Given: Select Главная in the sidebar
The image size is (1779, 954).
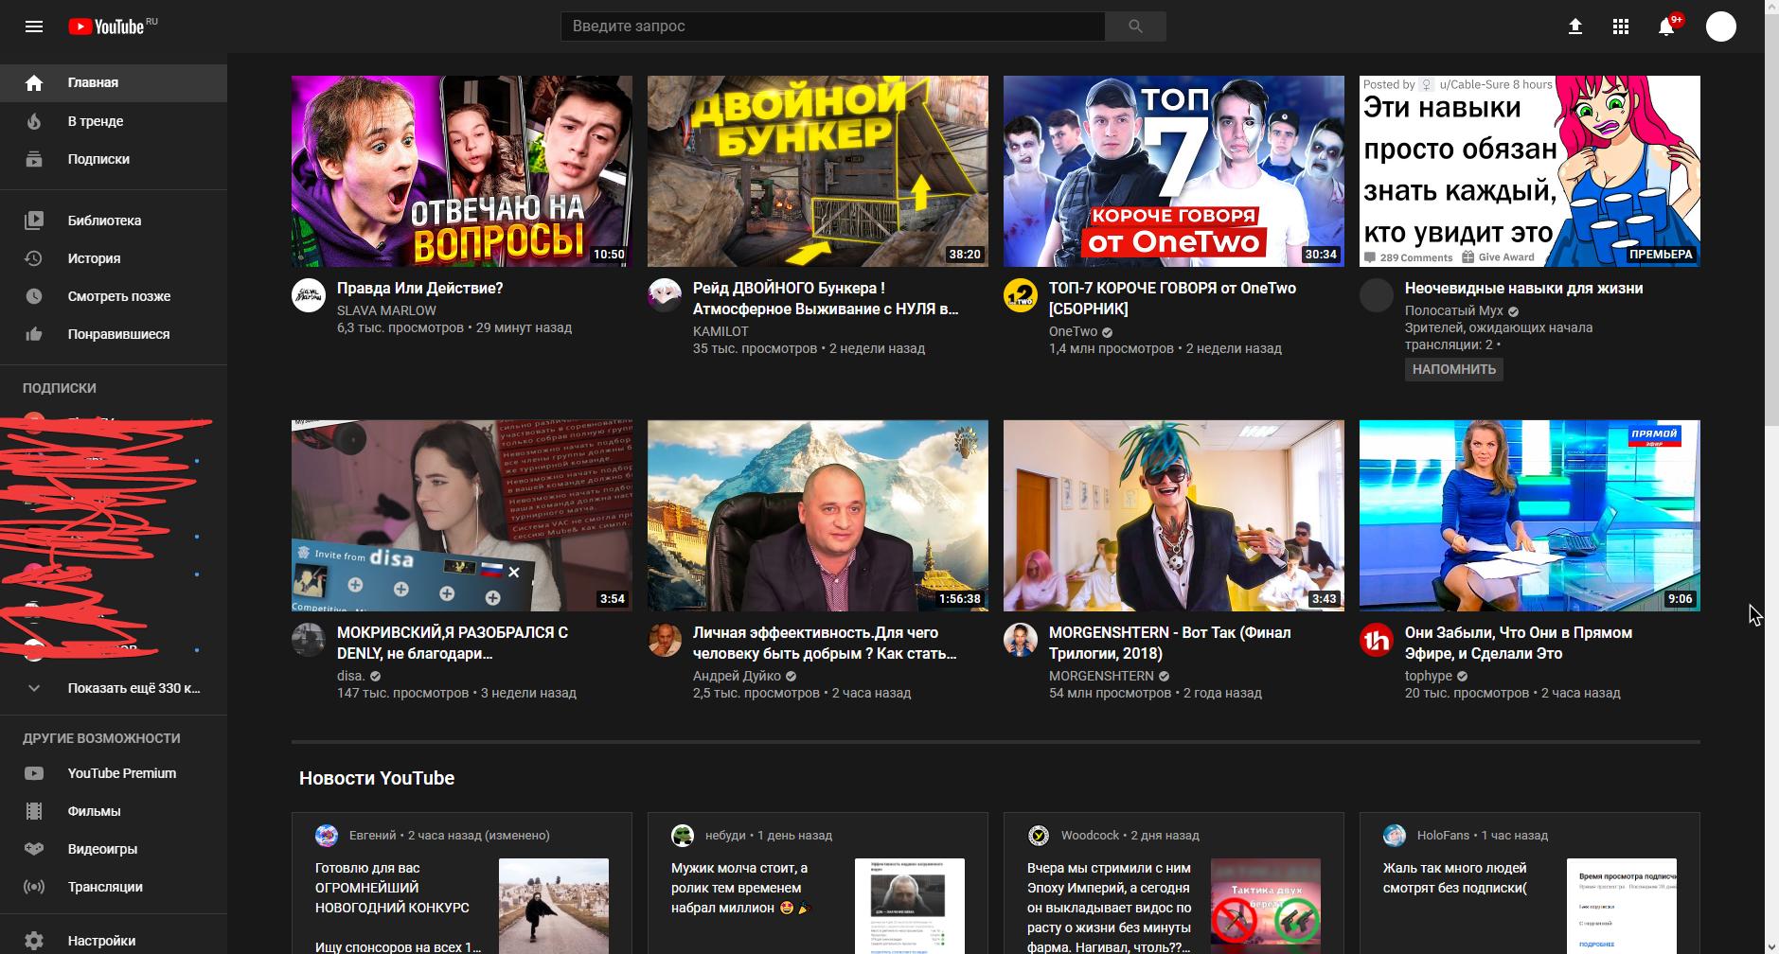Looking at the screenshot, I should coord(114,83).
